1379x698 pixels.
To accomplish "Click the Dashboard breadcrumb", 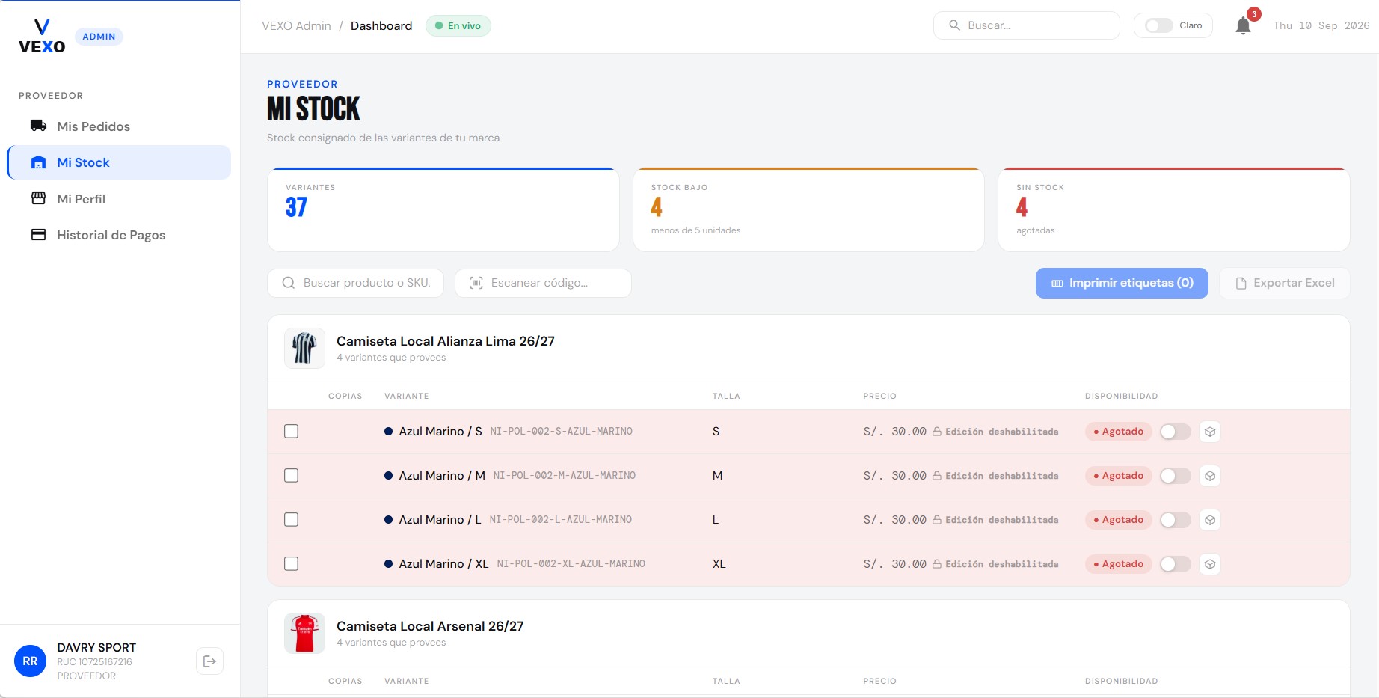I will pyautogui.click(x=381, y=26).
